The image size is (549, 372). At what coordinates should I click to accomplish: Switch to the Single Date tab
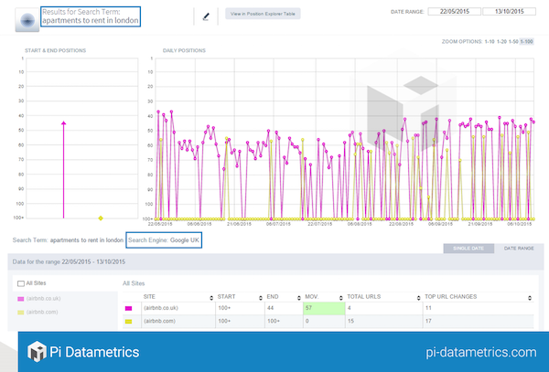tap(467, 248)
